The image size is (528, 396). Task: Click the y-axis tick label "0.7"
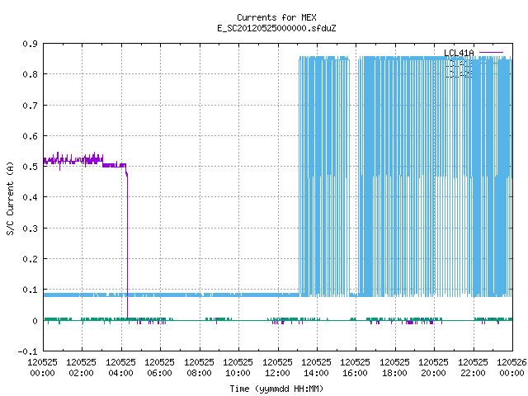[x=30, y=106]
